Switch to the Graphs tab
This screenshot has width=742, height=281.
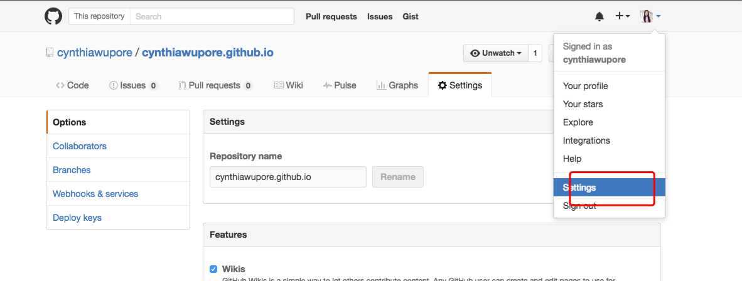point(397,86)
